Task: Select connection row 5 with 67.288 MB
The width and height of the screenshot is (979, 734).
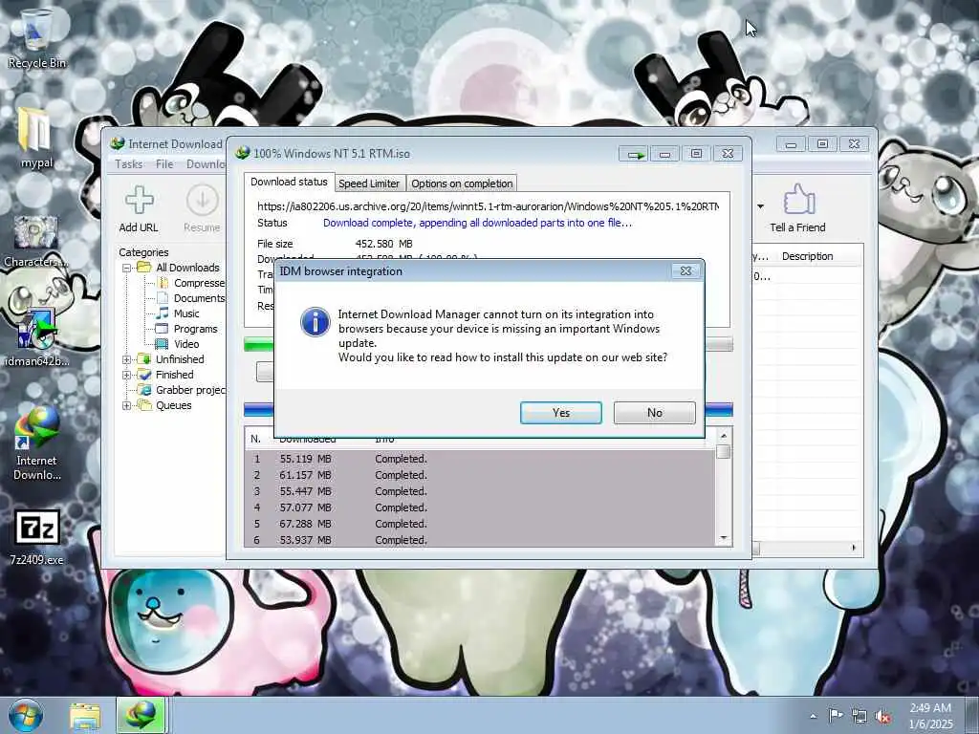Action: pos(480,524)
